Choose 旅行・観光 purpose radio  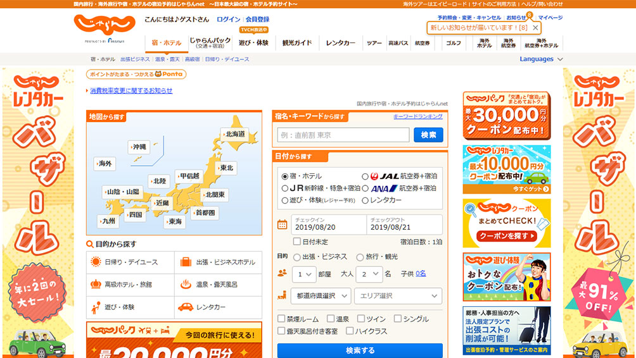click(x=360, y=257)
